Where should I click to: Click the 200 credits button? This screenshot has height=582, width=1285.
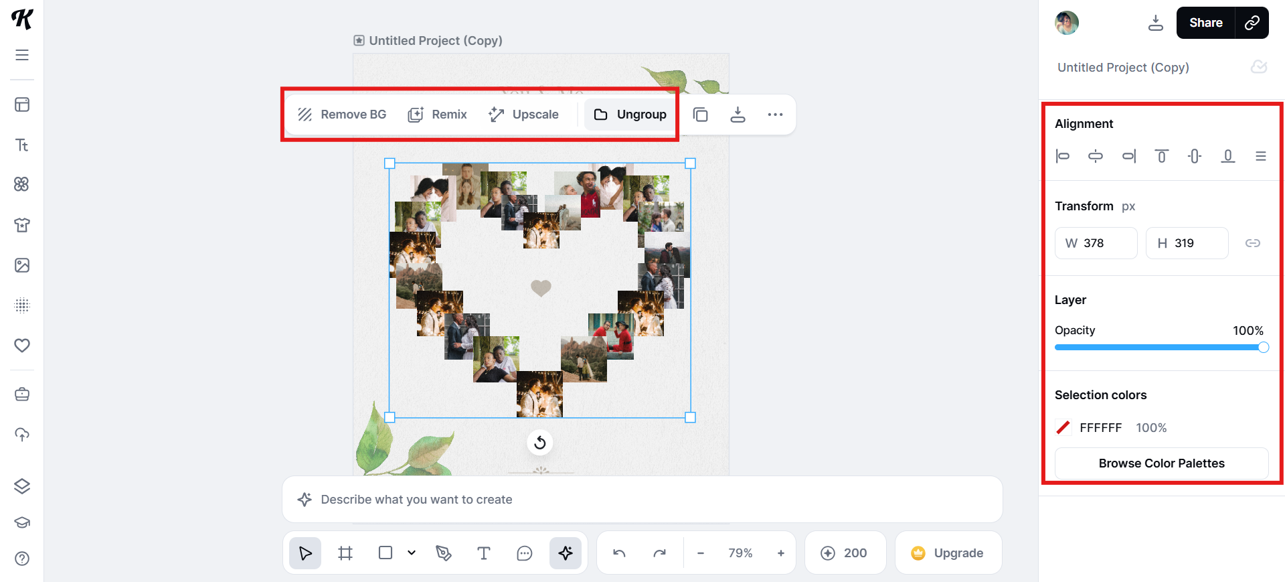click(x=845, y=553)
